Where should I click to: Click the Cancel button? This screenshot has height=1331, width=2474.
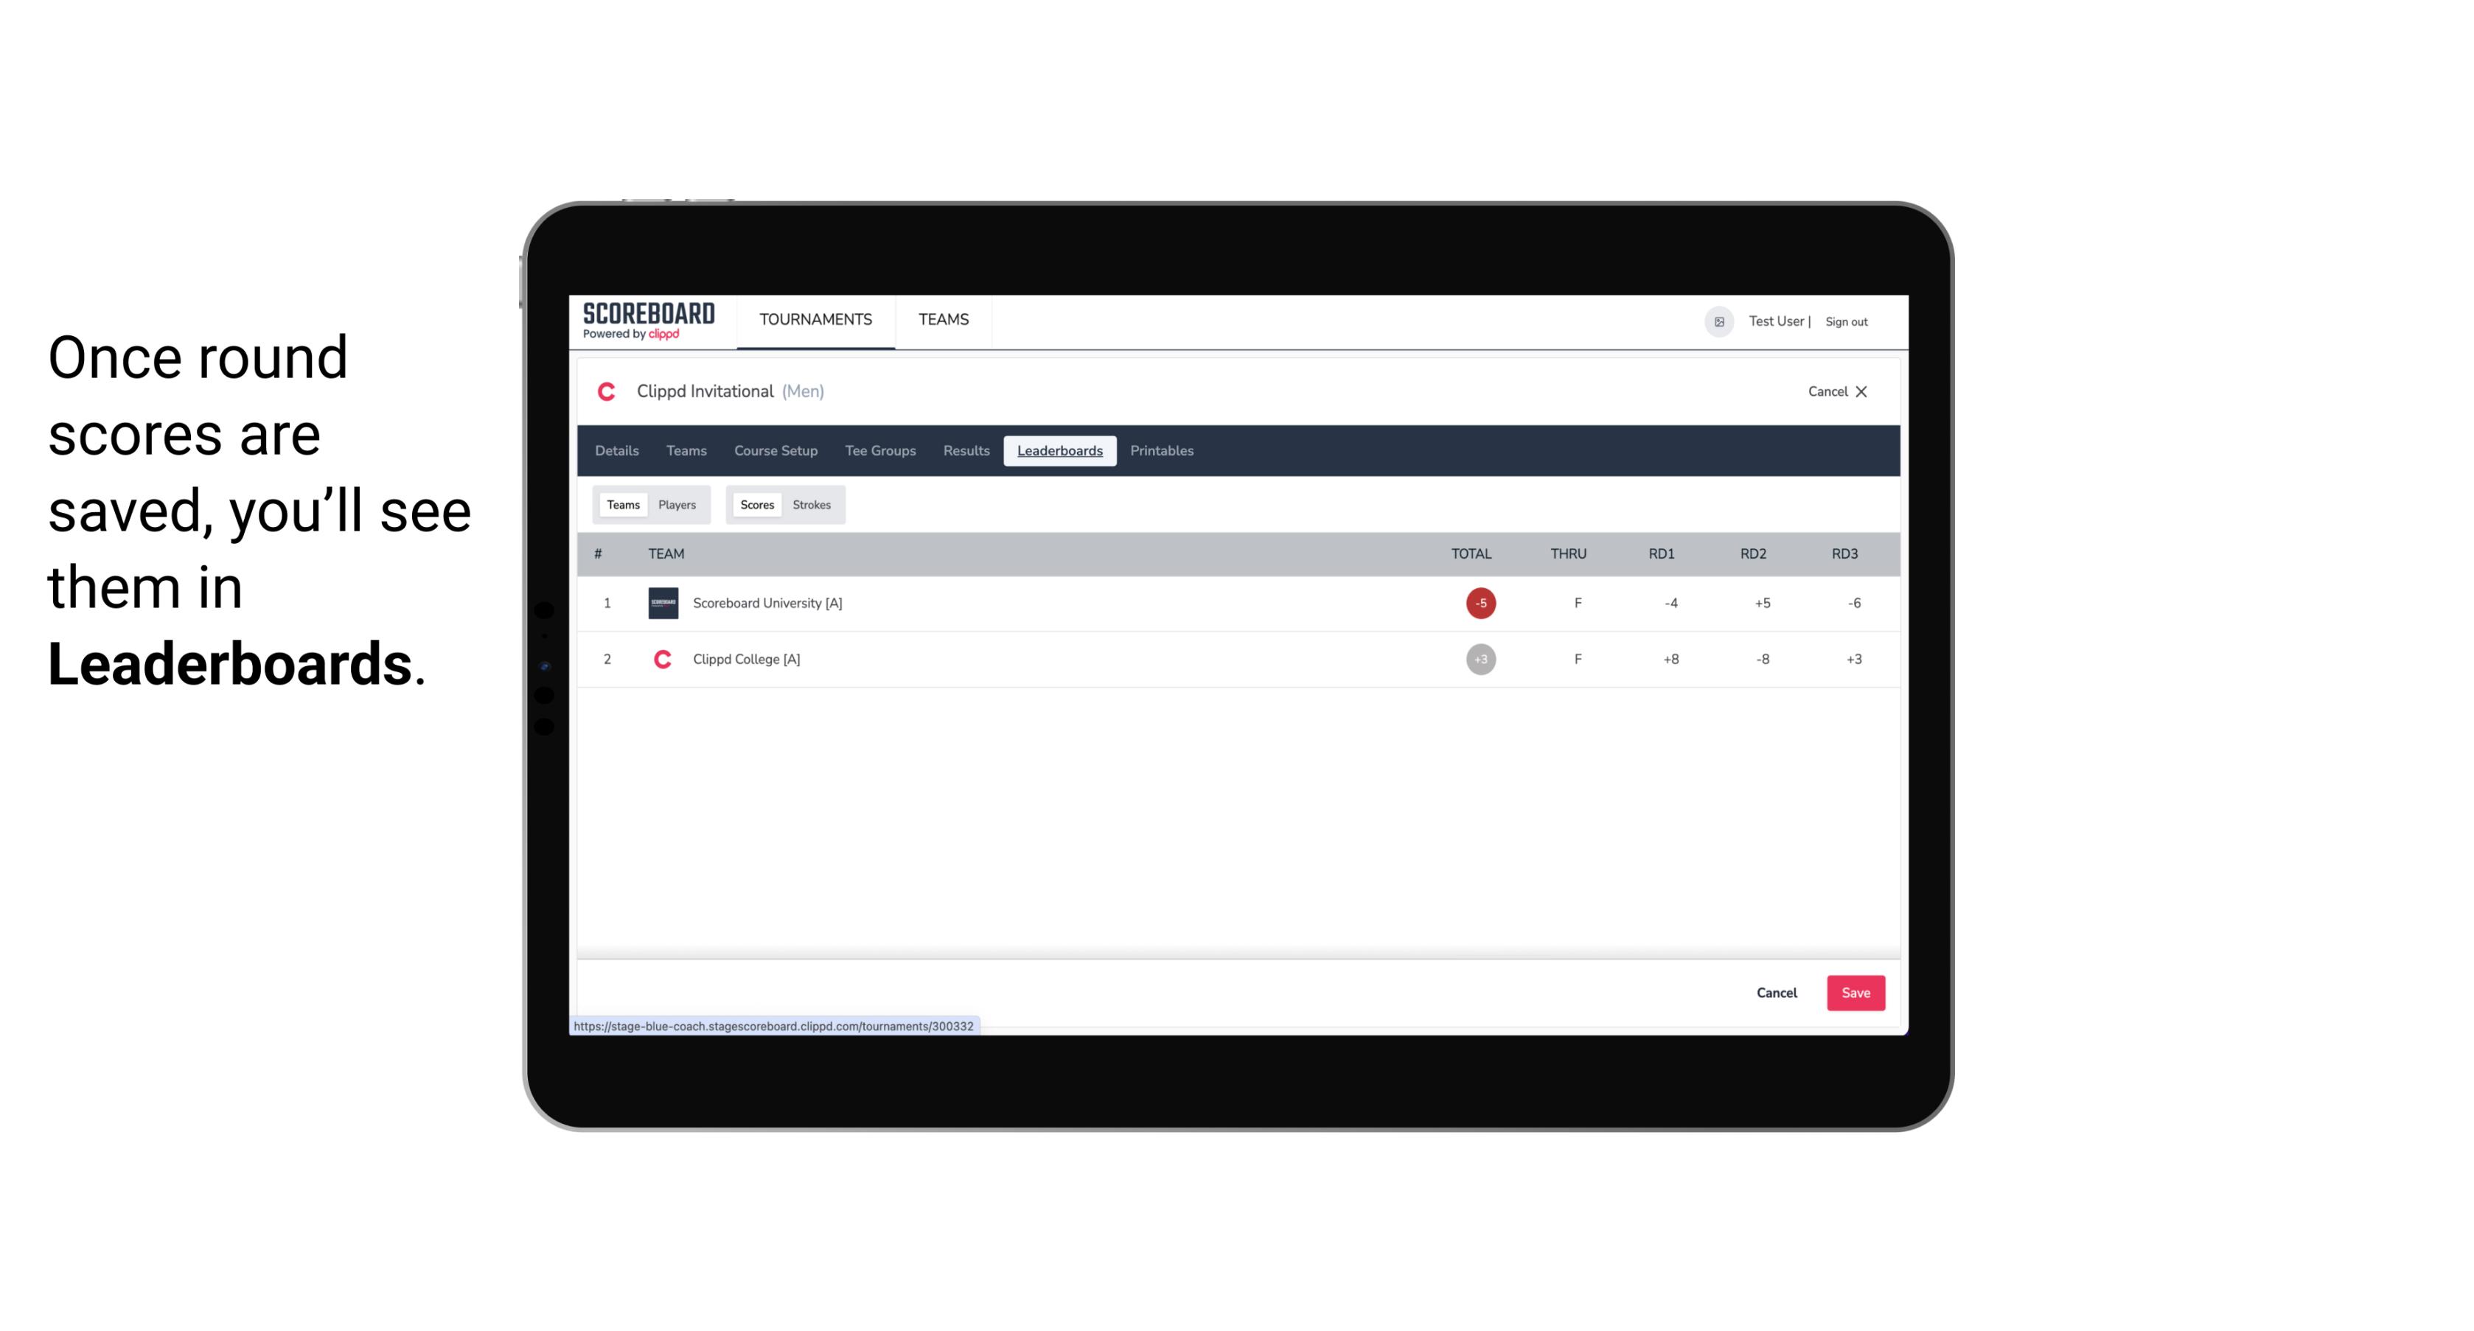click(1776, 993)
